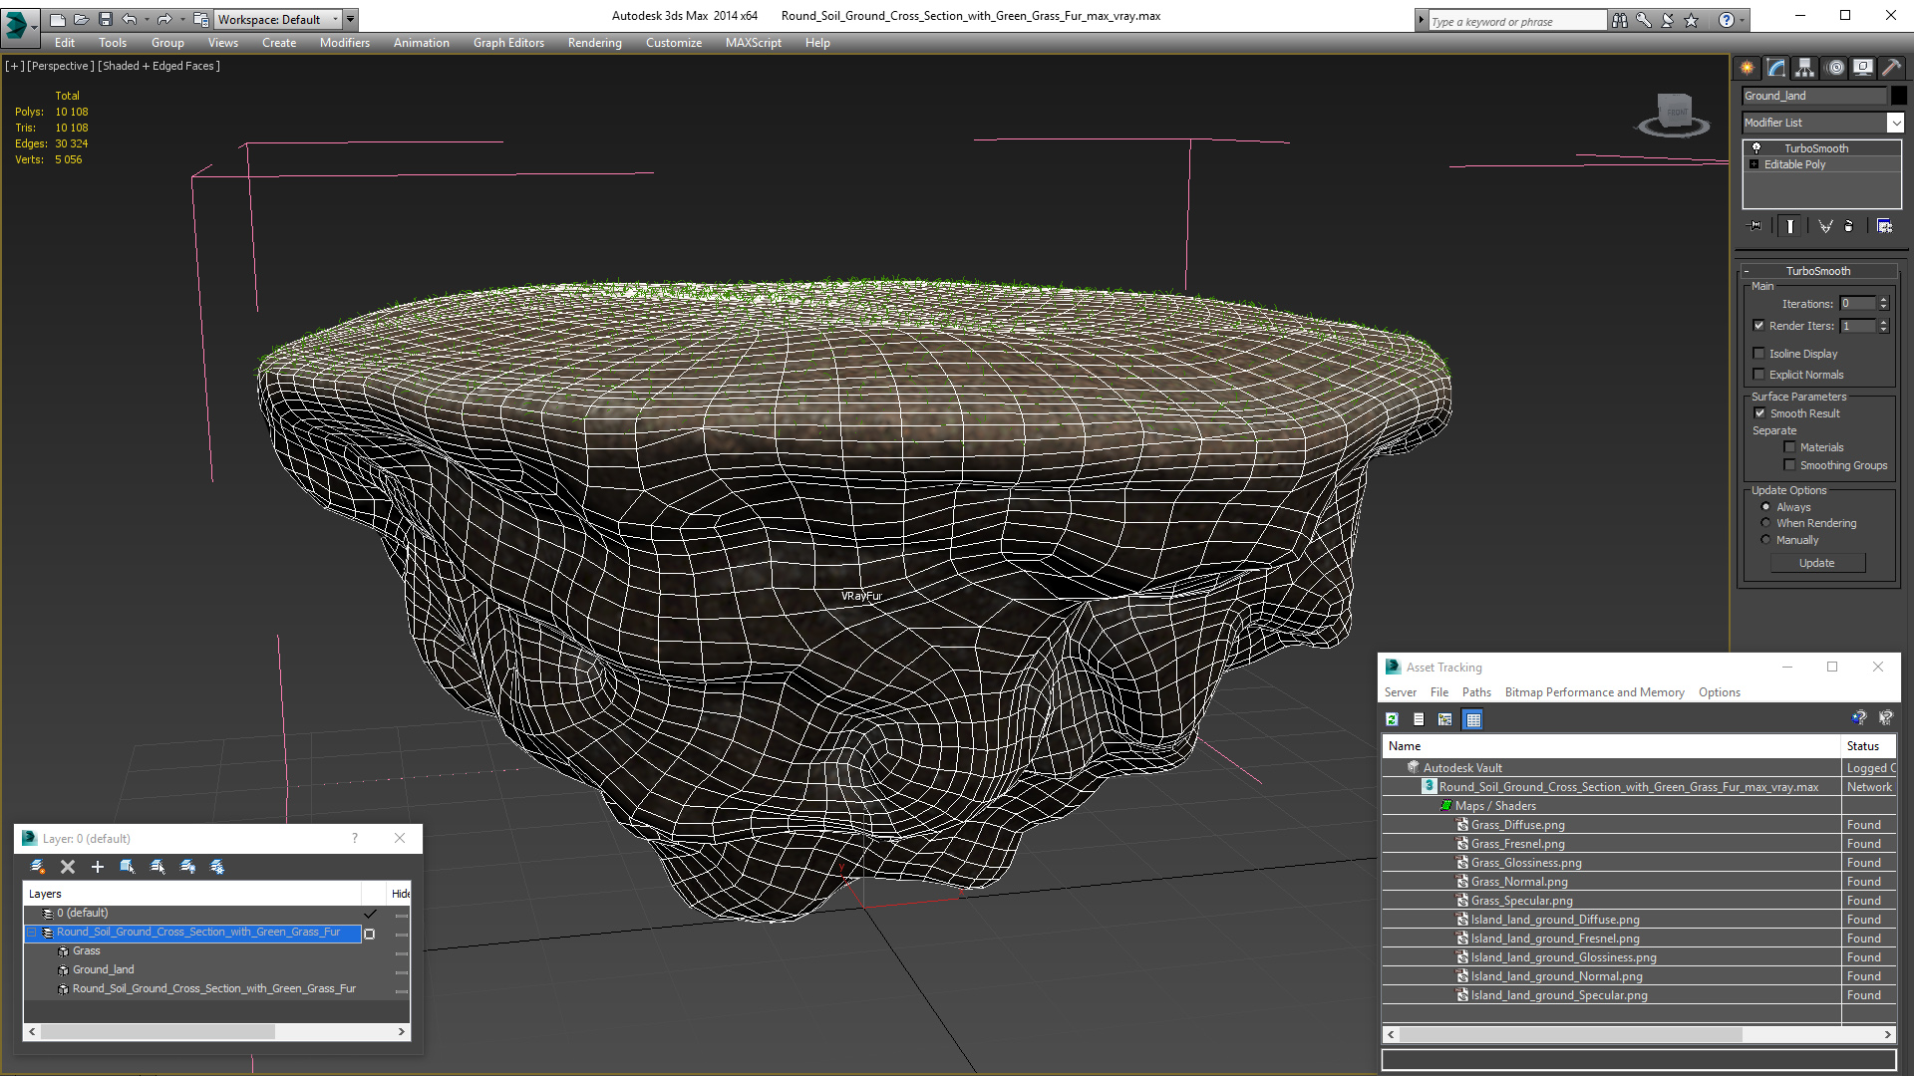Screen dimensions: 1914x1076
Task: Click Add Selected Objects to layer
Action: (98, 867)
